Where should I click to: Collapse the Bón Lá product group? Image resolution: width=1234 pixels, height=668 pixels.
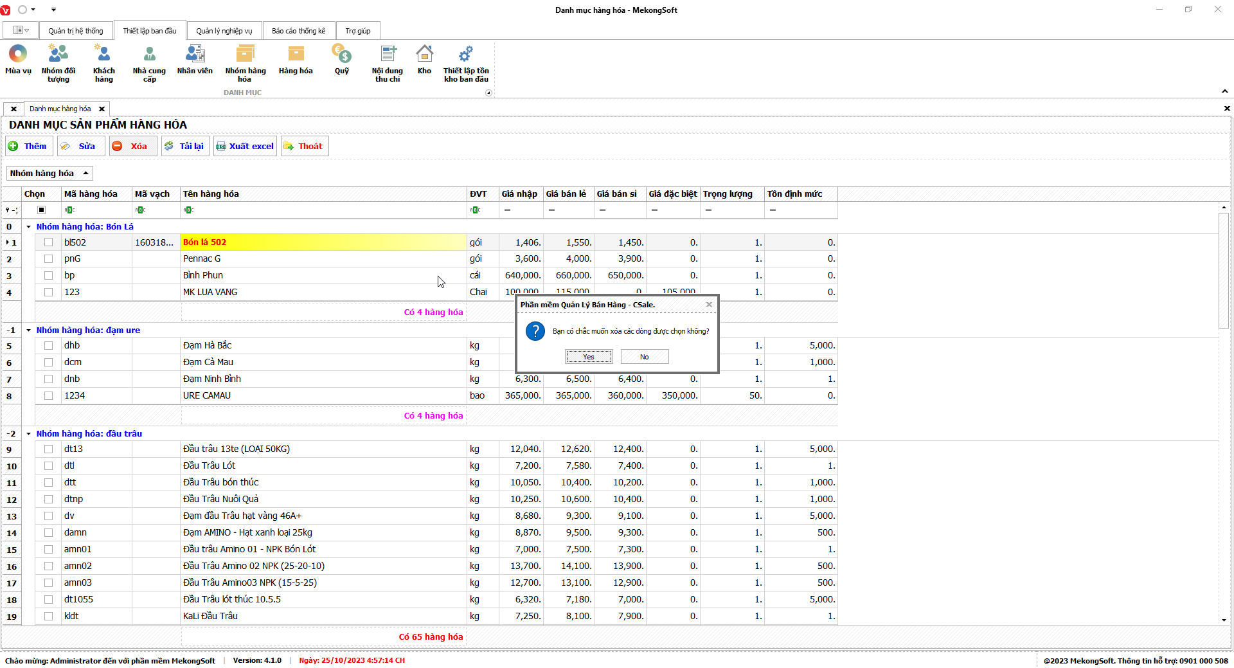point(28,227)
